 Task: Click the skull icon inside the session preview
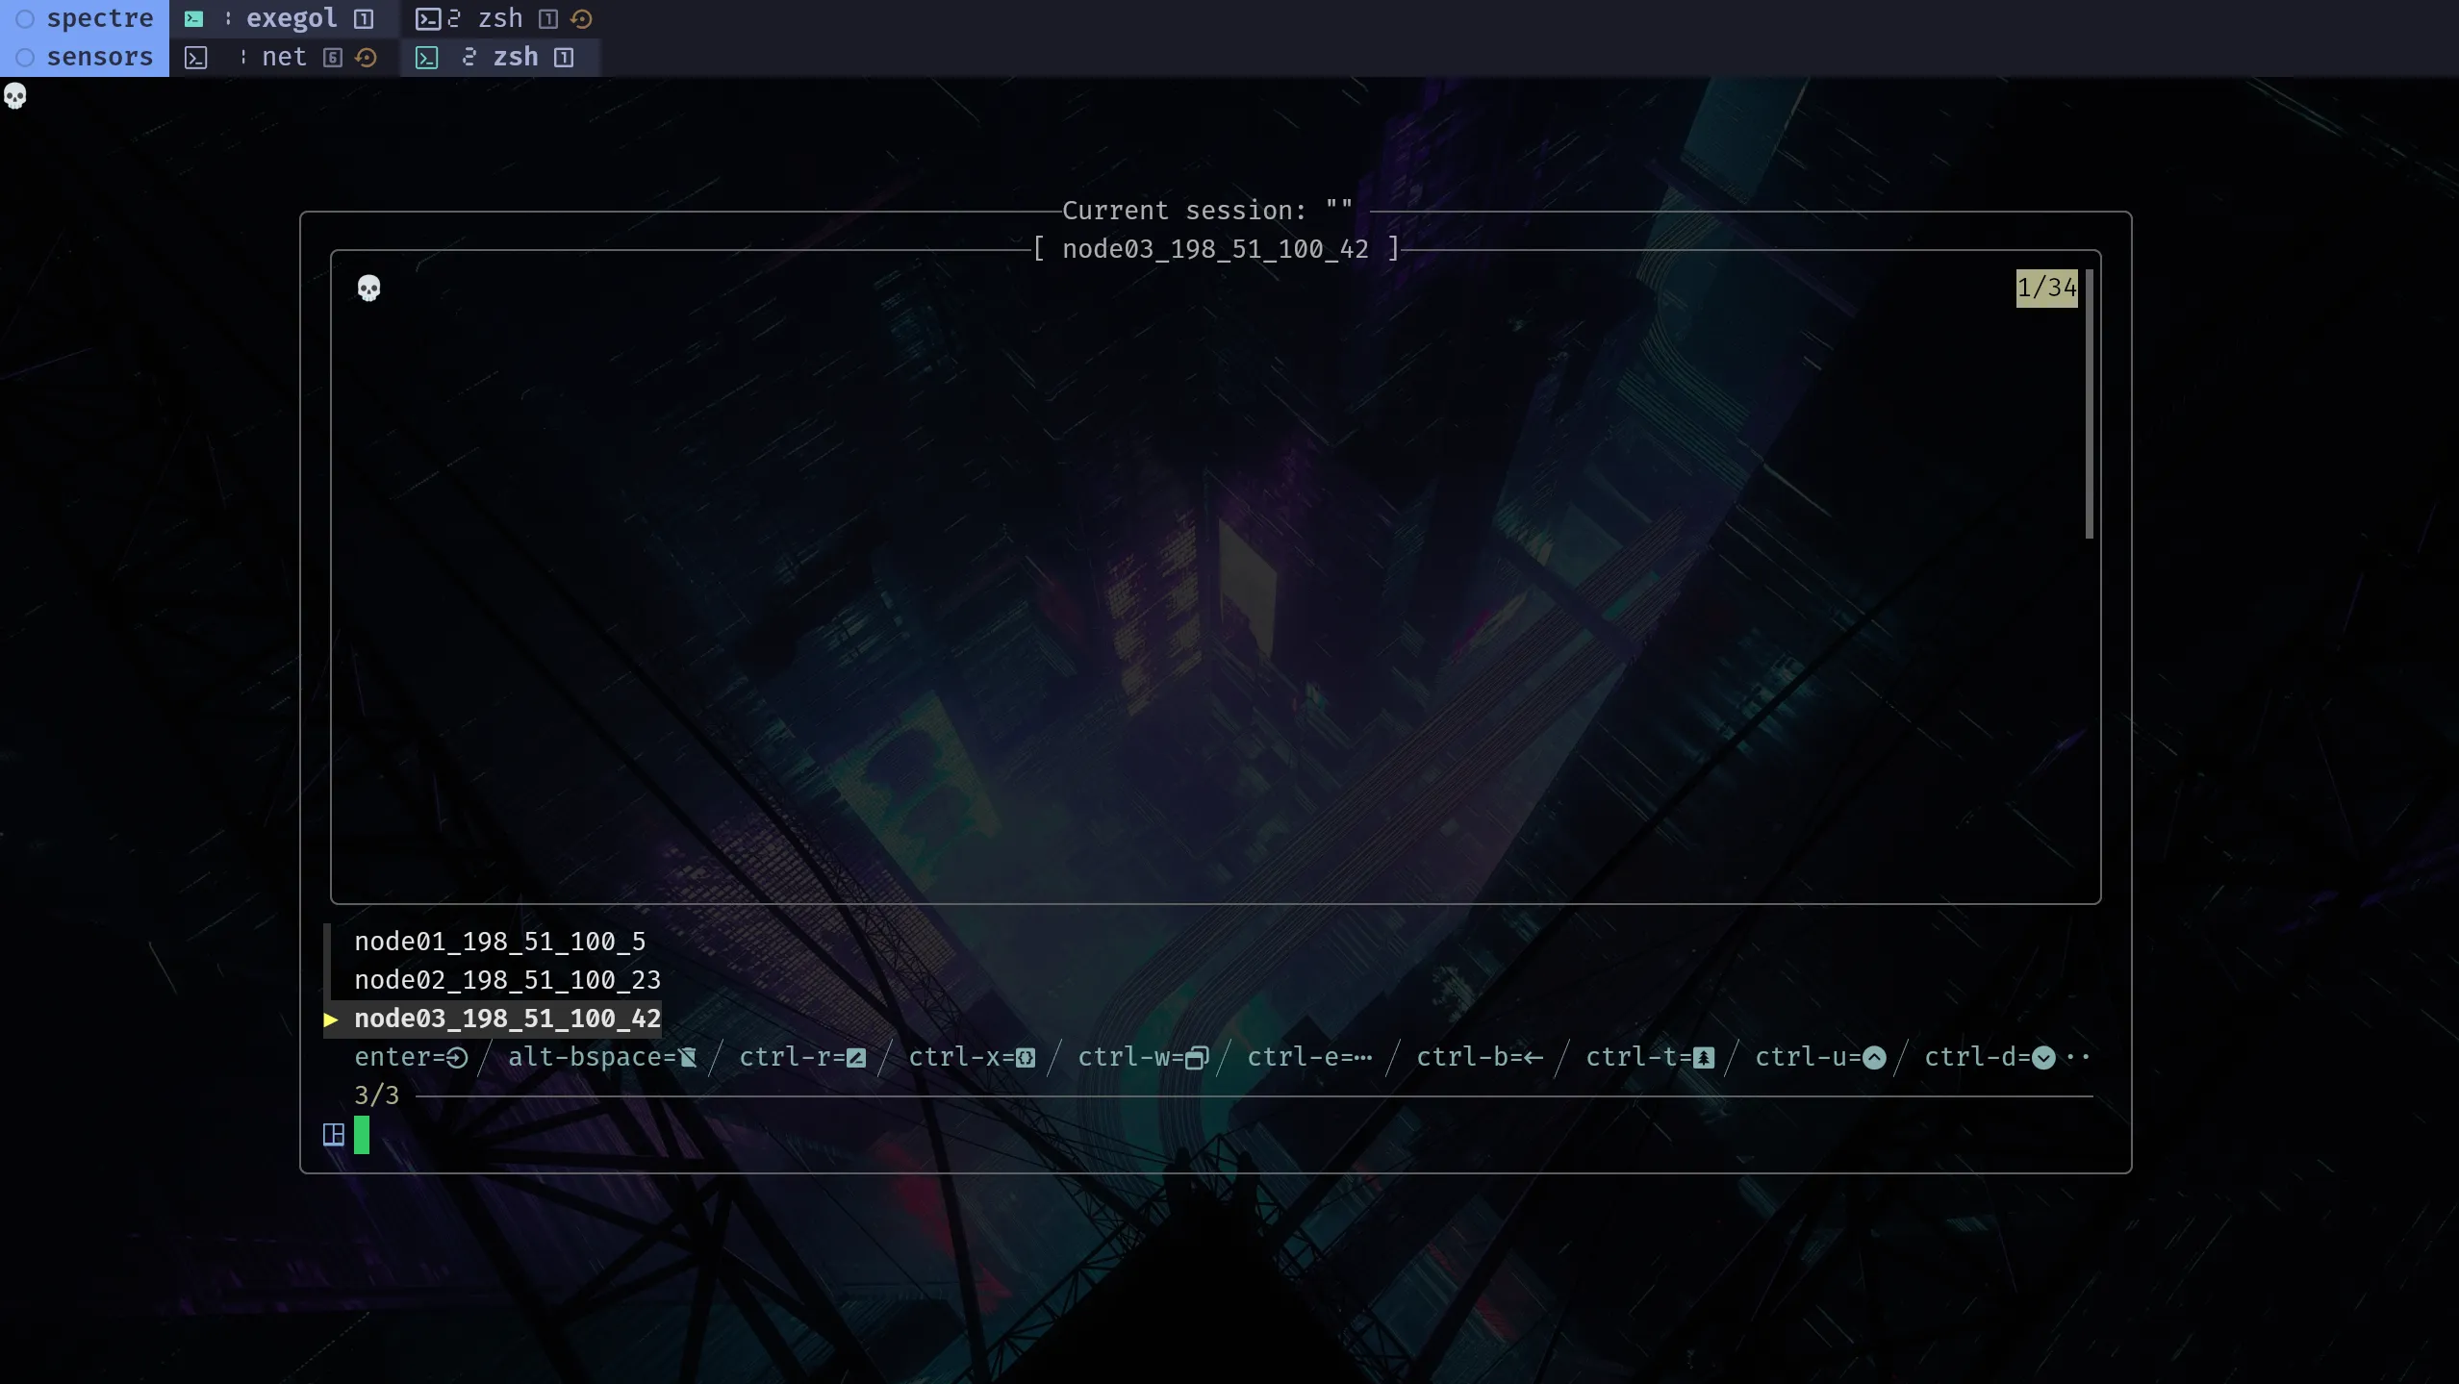pyautogui.click(x=370, y=288)
